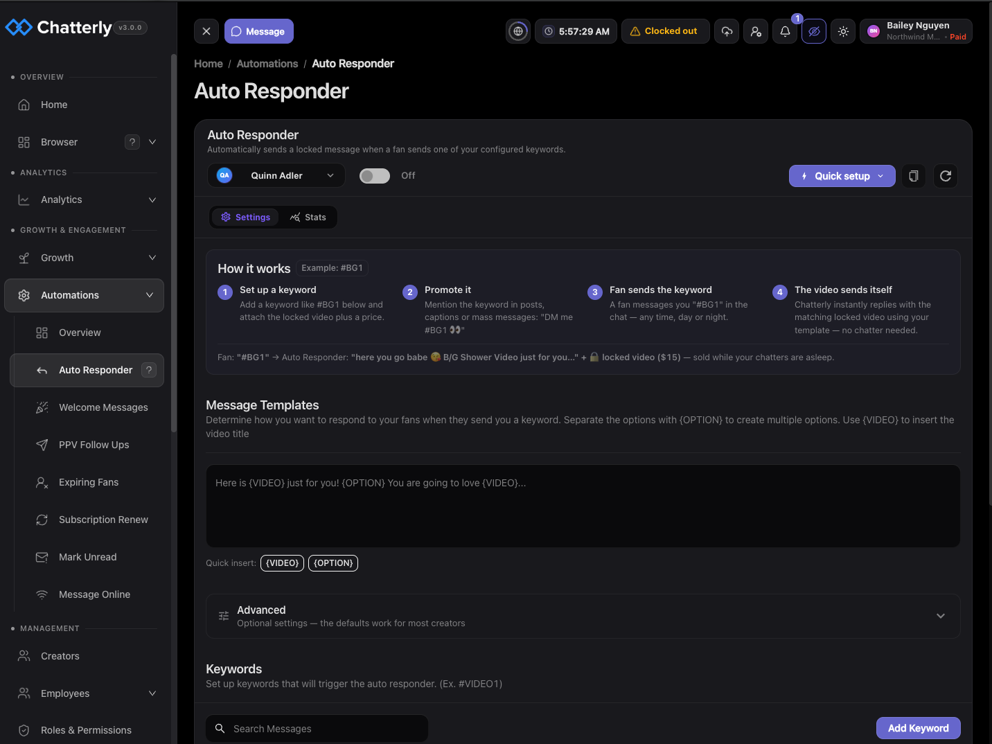Click the PPV Follow Ups paper plane icon

click(x=42, y=445)
